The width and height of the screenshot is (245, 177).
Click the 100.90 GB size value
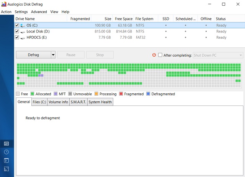coord(103,25)
